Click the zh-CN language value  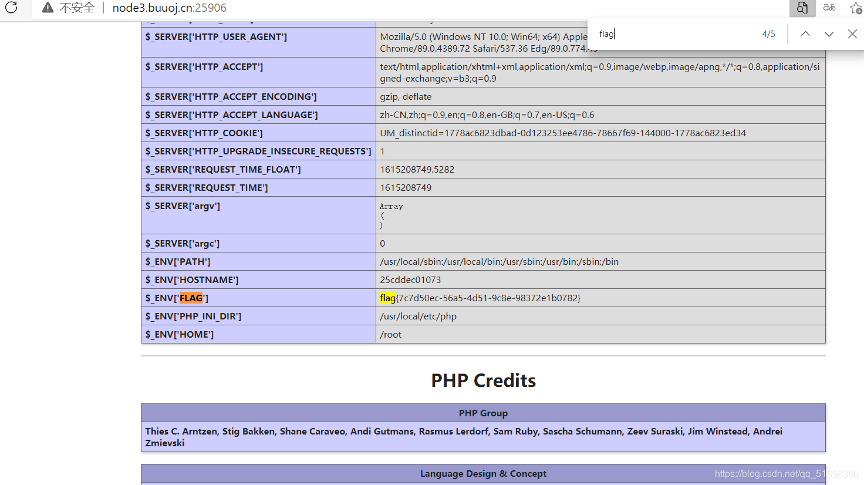[487, 114]
